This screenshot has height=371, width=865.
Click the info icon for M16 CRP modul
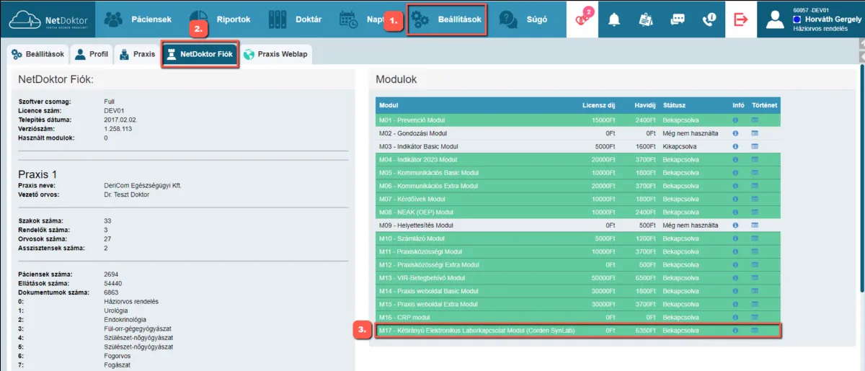tap(736, 317)
